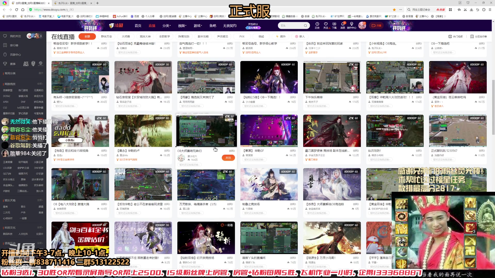Open 热门视频 link
Screen dimensions: 495x278
click(456, 37)
